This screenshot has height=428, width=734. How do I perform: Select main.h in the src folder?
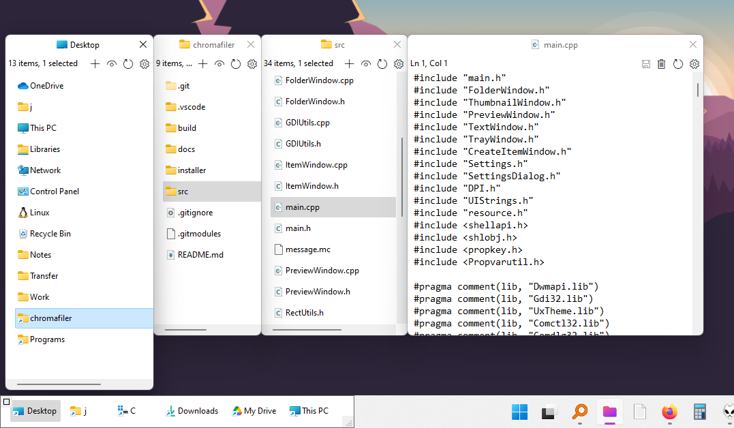coord(303,228)
